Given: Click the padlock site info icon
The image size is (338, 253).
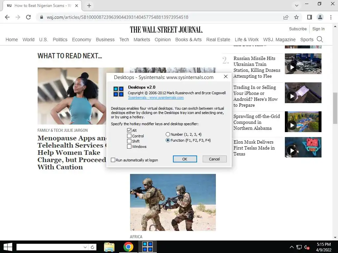Looking at the screenshot, I should 42,17.
